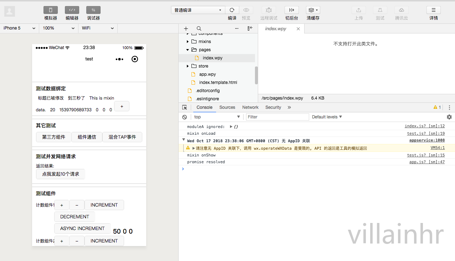
Task: Open the 调试器 debugger panel icon
Action: click(93, 10)
